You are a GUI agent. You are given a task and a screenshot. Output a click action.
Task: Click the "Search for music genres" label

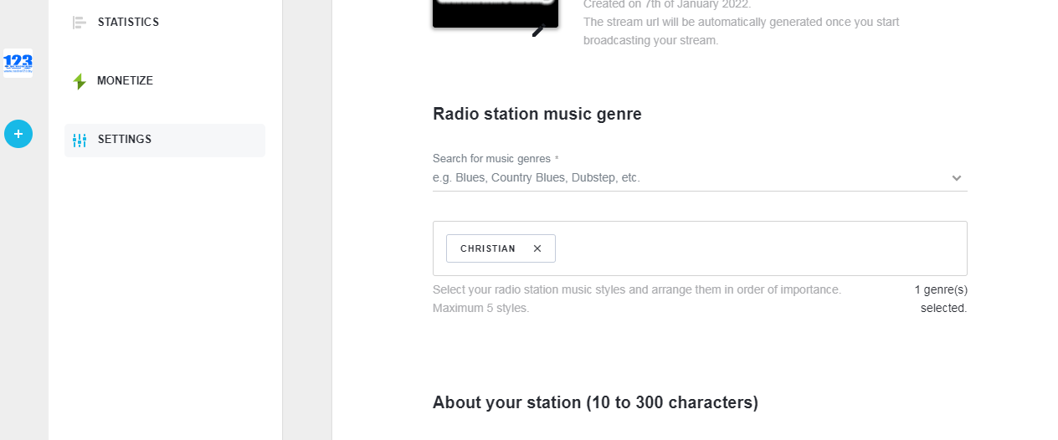tap(491, 159)
